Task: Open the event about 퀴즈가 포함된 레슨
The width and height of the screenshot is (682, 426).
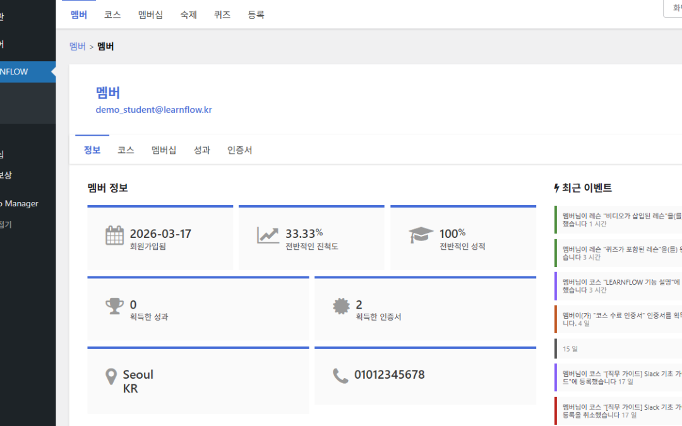Action: 618,253
